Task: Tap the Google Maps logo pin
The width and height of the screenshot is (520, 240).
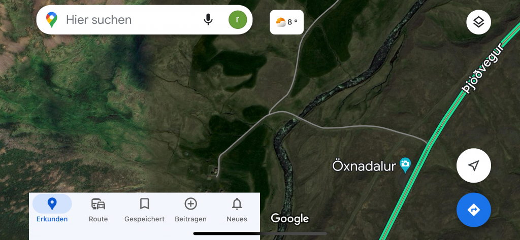Action: (52, 20)
